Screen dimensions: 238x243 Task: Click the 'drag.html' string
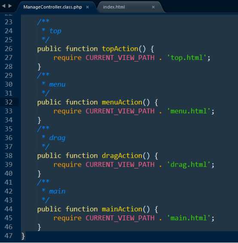point(189,165)
